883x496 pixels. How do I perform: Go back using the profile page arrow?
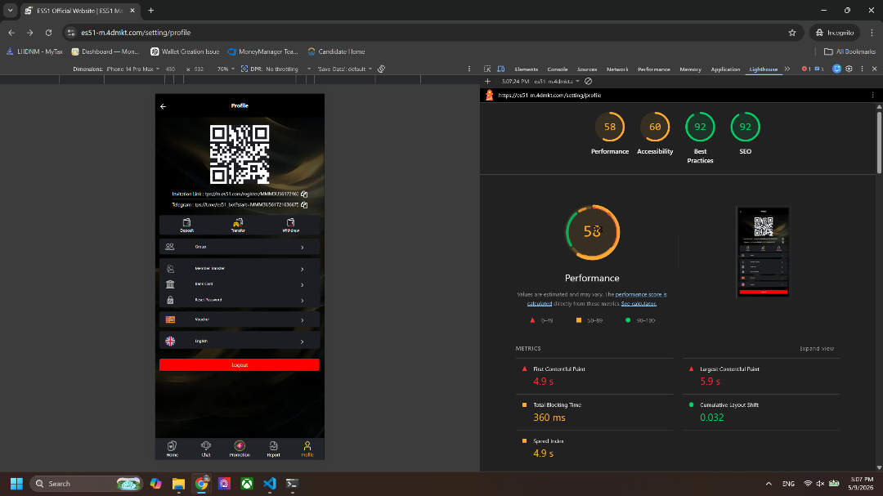click(164, 106)
